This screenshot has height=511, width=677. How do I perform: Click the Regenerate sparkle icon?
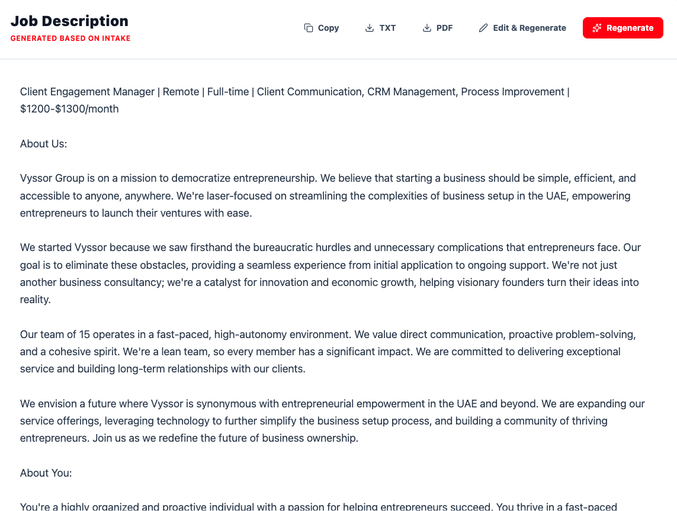[x=598, y=28]
